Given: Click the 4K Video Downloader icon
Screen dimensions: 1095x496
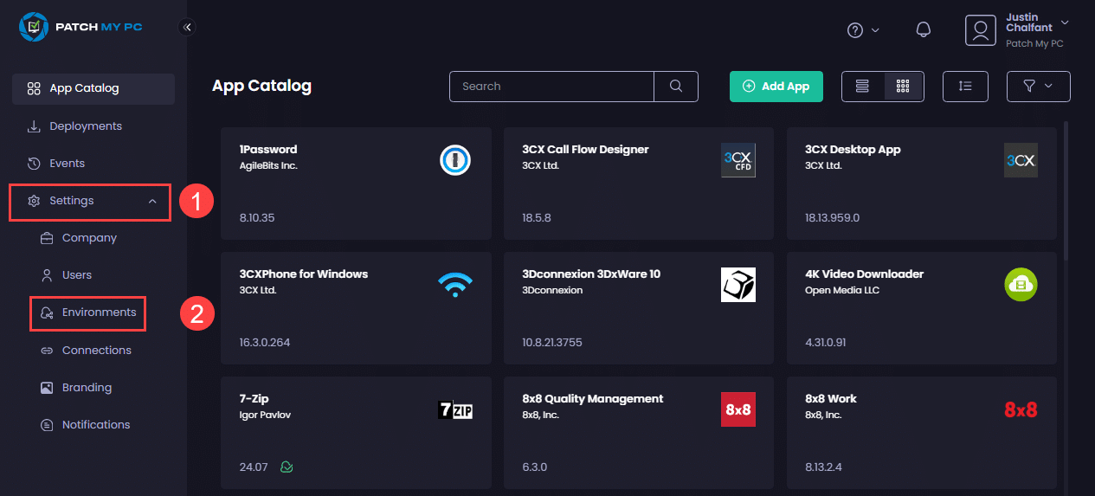Looking at the screenshot, I should pyautogui.click(x=1021, y=285).
